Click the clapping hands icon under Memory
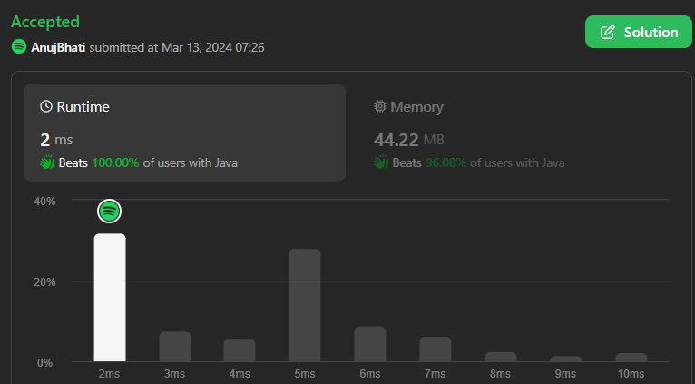Screen dimensions: 695x384 click(381, 162)
